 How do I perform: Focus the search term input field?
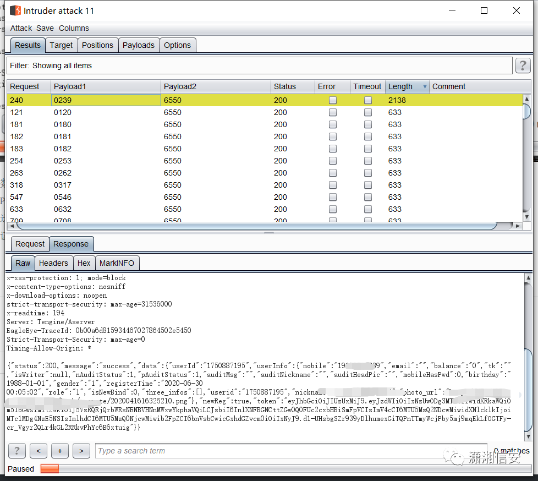tap(291, 451)
